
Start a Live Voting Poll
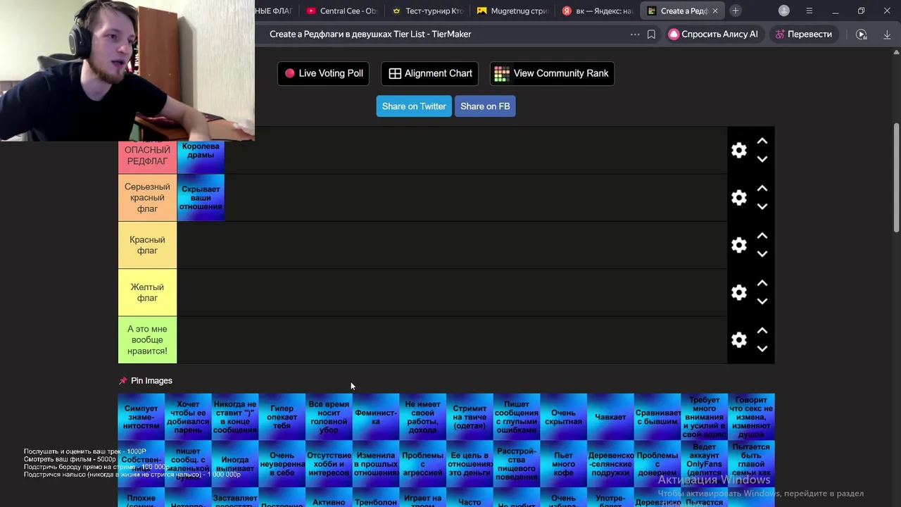[x=324, y=73]
